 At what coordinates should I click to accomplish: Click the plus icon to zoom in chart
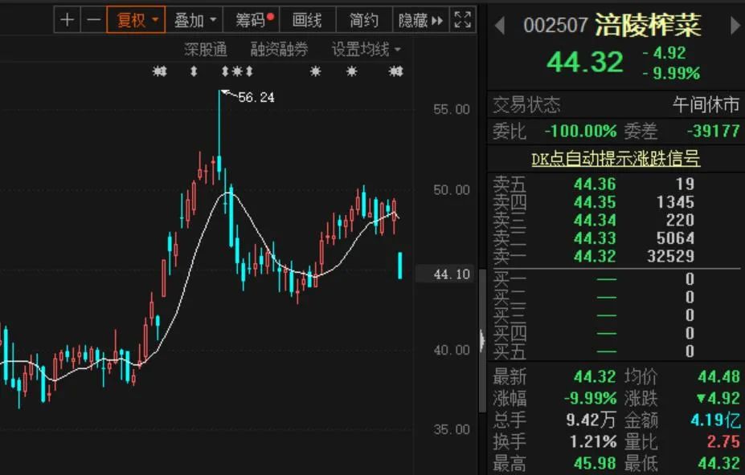pos(68,19)
